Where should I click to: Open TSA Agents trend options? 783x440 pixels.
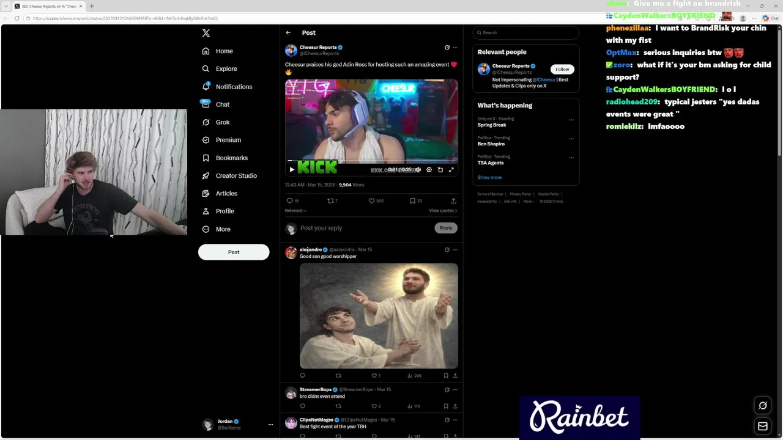coord(571,158)
